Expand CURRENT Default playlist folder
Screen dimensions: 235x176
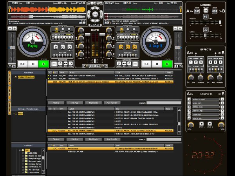(16, 77)
